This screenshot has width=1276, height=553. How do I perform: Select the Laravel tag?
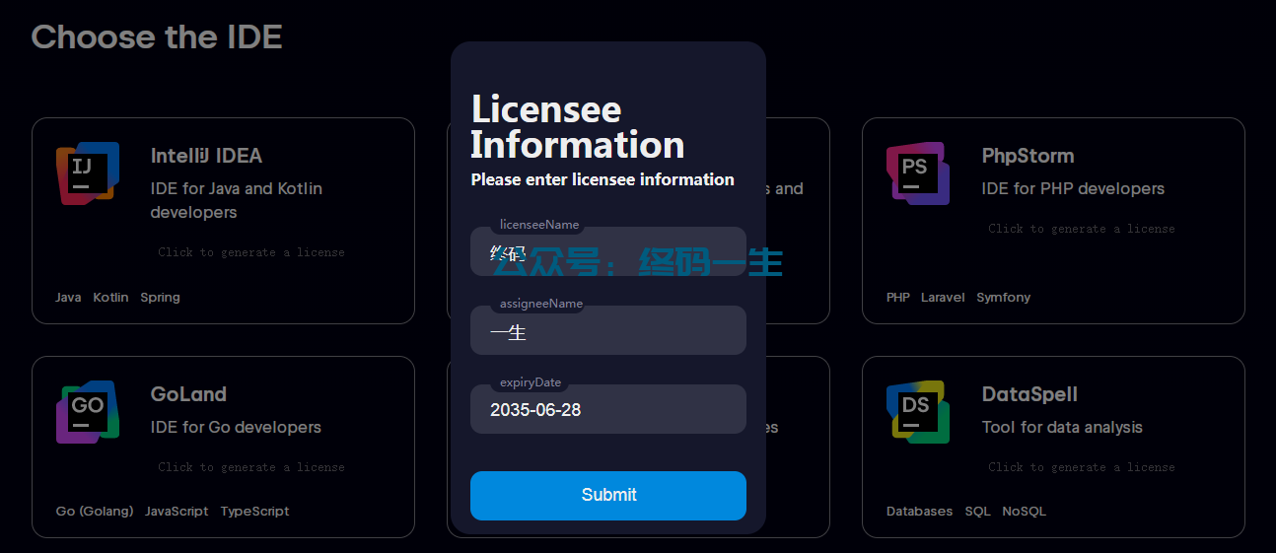[943, 298]
